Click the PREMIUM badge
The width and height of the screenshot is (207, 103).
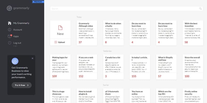tap(38, 2)
